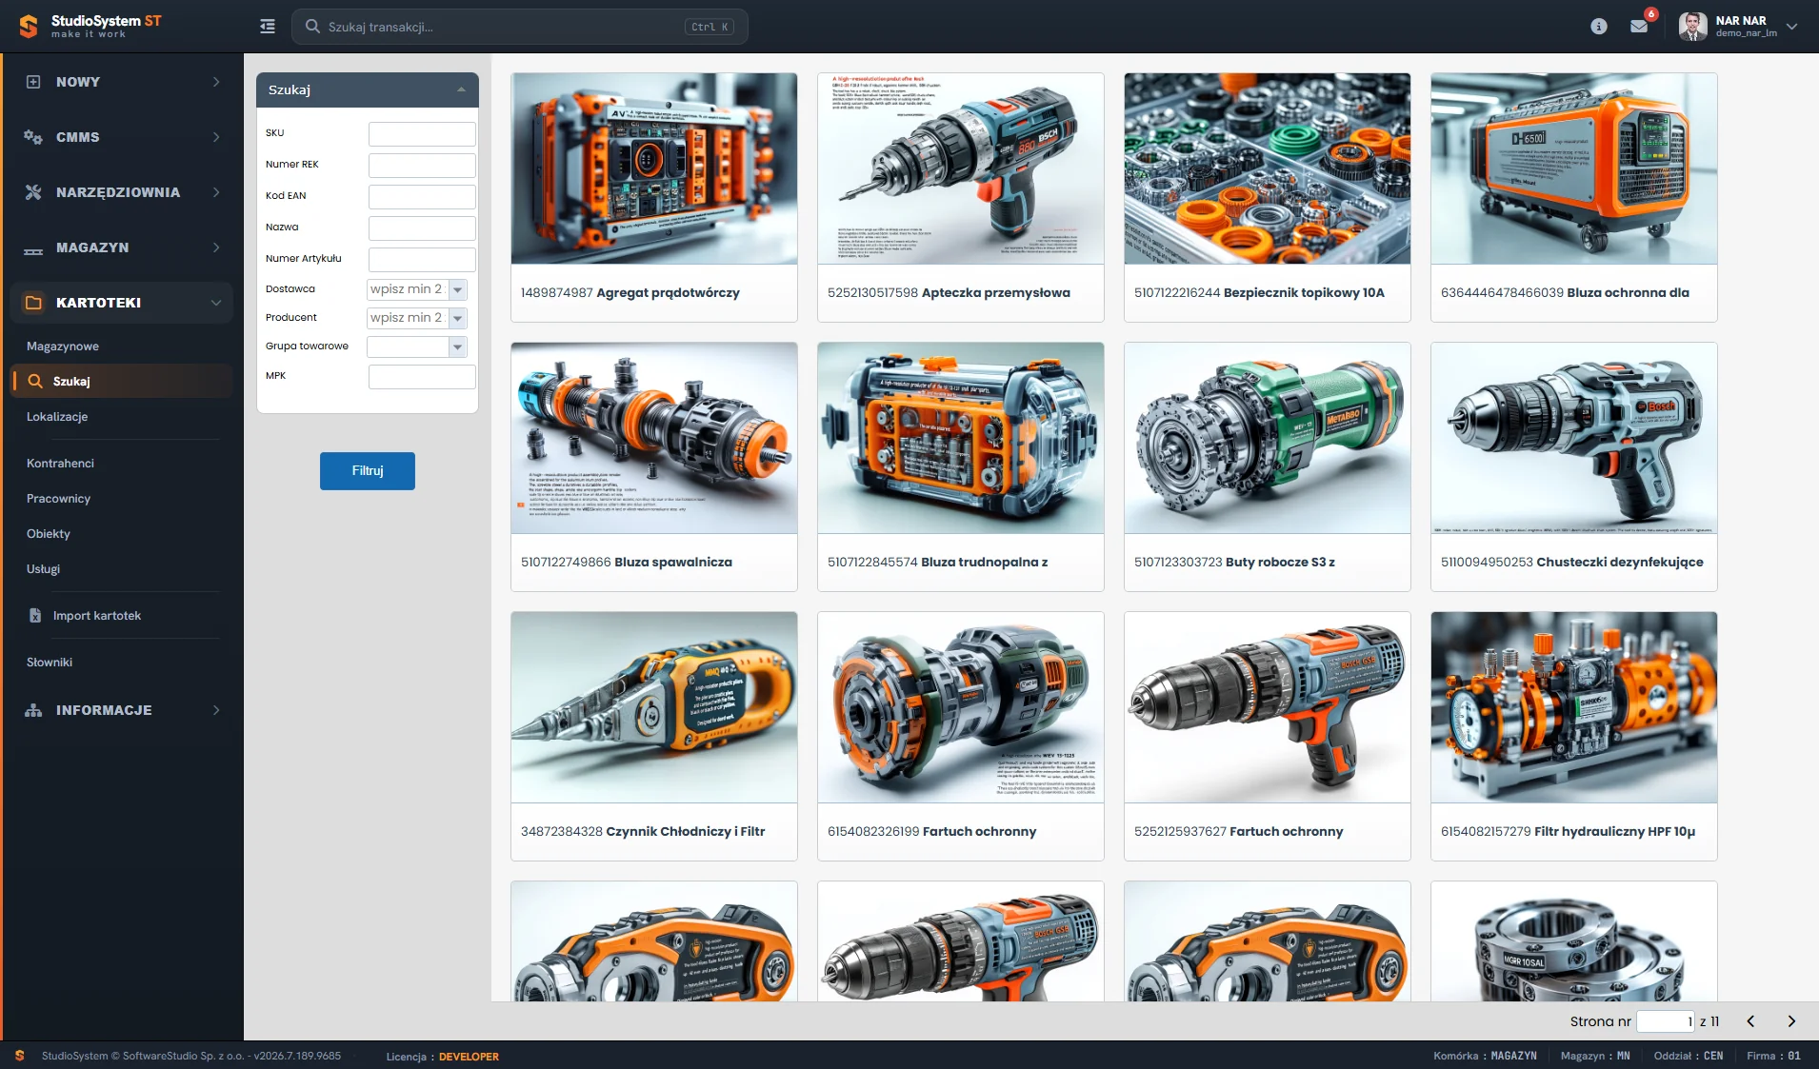The image size is (1819, 1069).
Task: Open the messages envelope icon
Action: [x=1639, y=27]
